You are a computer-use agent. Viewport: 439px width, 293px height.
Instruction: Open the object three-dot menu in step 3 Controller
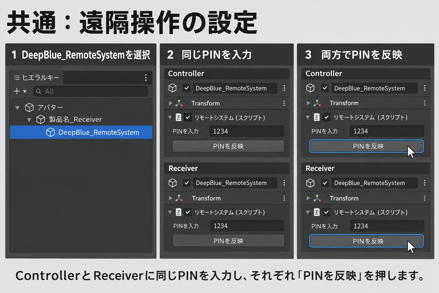425,88
